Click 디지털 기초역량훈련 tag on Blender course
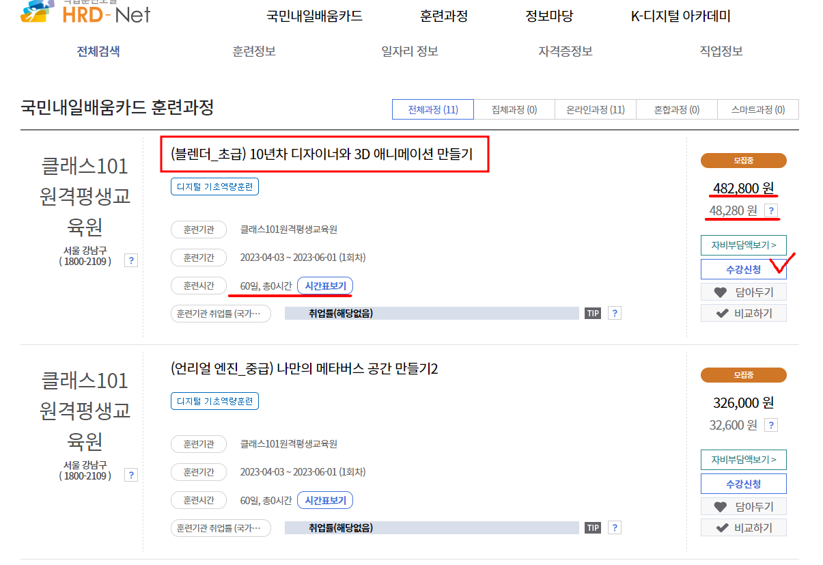Image resolution: width=823 pixels, height=565 pixels. point(214,187)
